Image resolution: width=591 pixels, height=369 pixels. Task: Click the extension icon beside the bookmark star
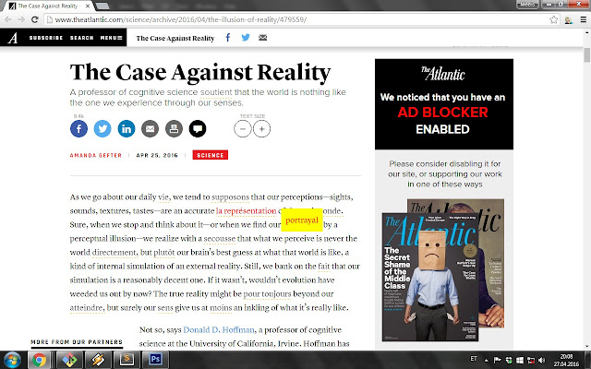pyautogui.click(x=569, y=19)
